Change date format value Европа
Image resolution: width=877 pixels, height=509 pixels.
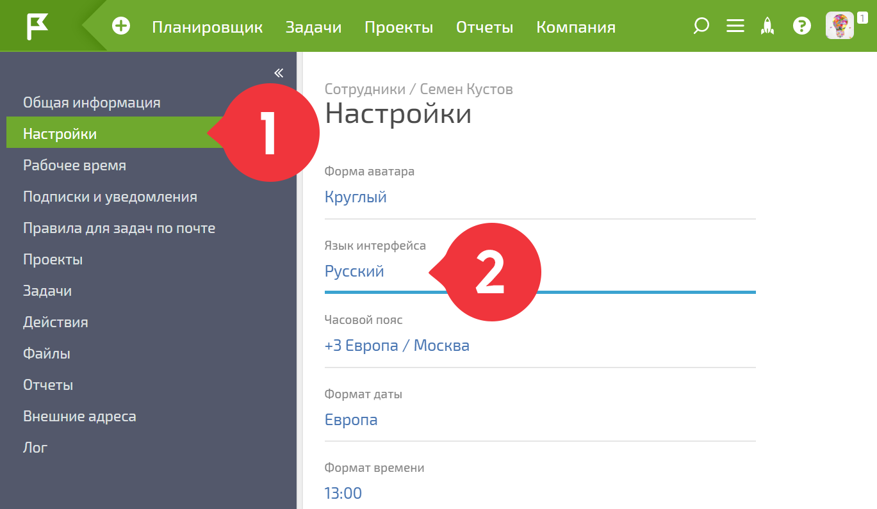click(x=351, y=420)
